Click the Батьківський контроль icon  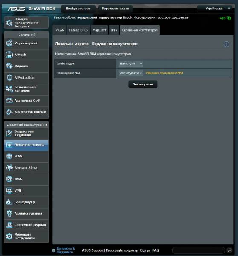tap(9, 89)
